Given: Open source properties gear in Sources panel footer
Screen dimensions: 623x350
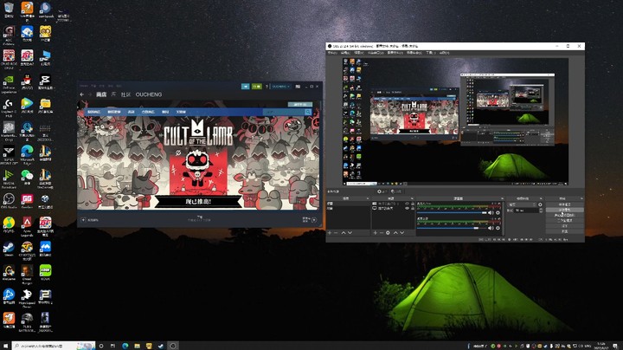Looking at the screenshot, I should pos(388,233).
